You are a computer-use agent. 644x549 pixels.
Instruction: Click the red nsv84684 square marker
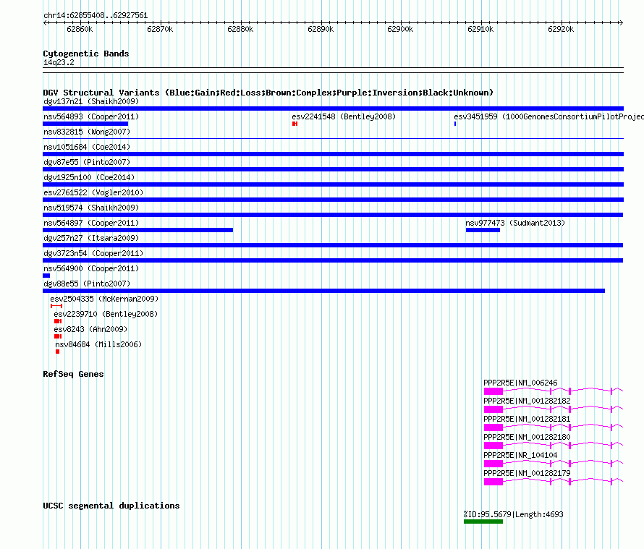click(57, 352)
